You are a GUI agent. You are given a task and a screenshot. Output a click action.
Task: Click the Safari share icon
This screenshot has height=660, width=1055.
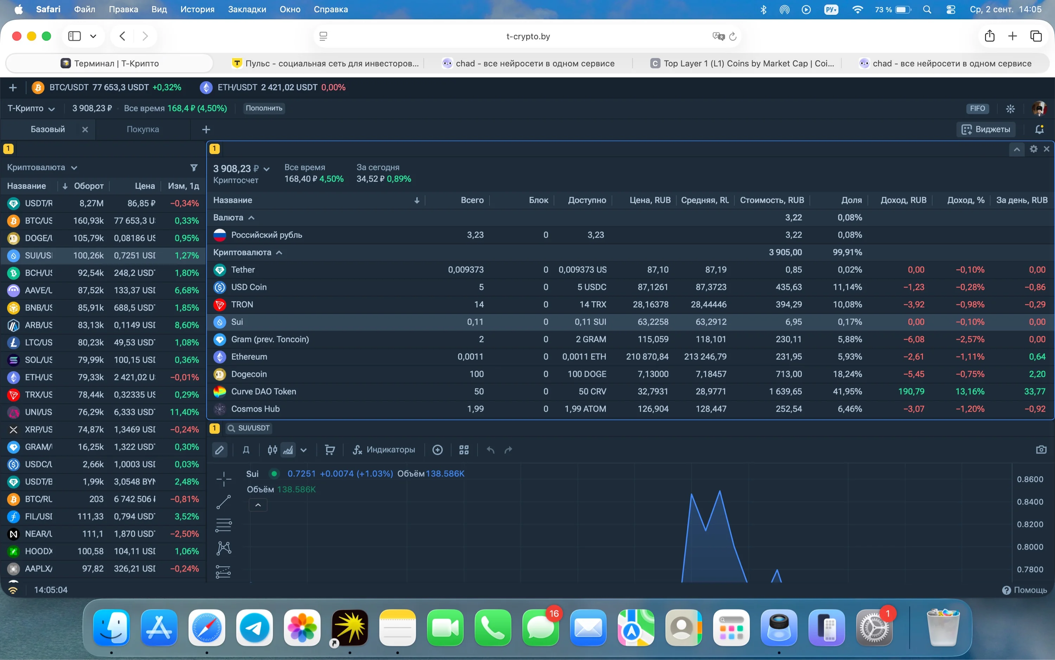pos(990,36)
